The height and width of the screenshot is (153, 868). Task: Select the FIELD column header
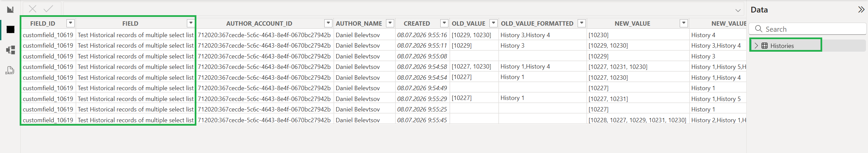coord(130,23)
